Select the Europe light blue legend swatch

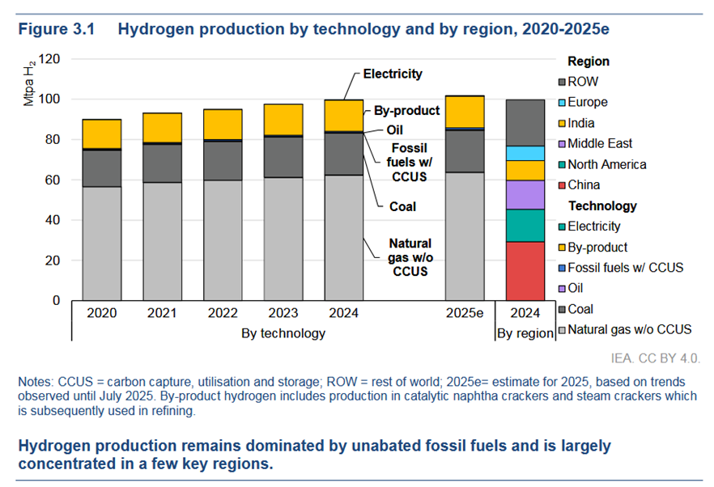[x=560, y=103]
